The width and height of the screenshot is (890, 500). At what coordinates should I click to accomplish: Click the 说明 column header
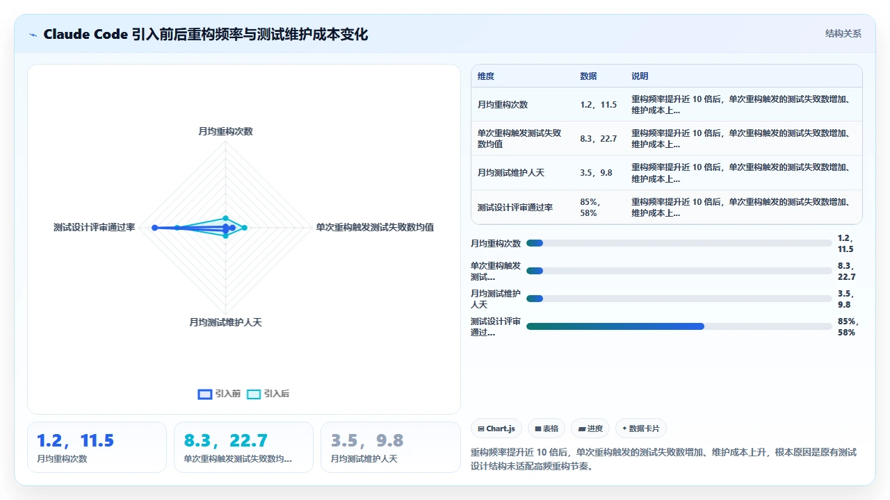[640, 76]
